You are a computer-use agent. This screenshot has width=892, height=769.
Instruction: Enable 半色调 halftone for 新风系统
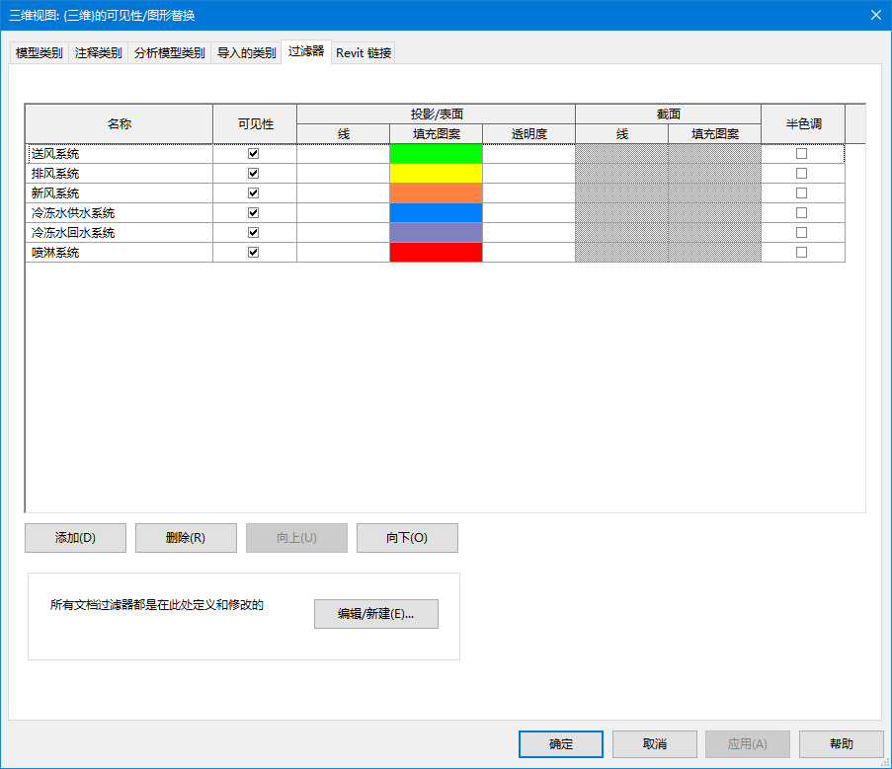tap(801, 193)
